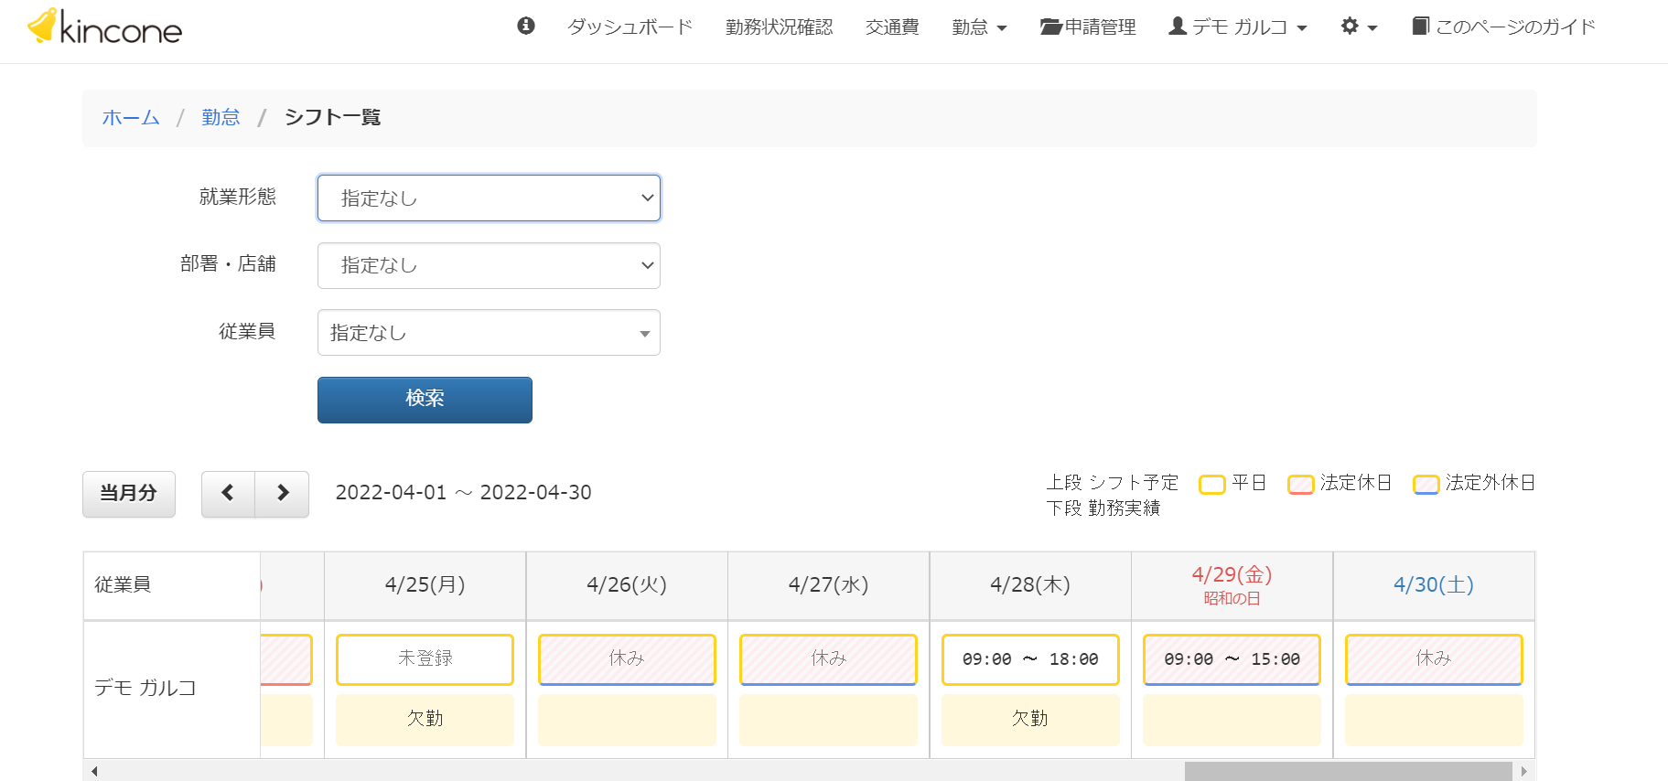Go to ホーム breadcrumb link
The width and height of the screenshot is (1668, 781).
point(131,117)
